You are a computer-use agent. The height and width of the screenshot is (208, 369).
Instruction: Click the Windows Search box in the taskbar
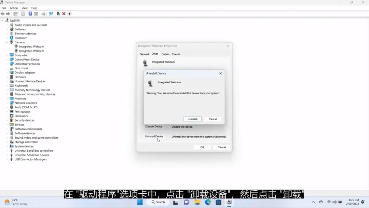pos(158,202)
